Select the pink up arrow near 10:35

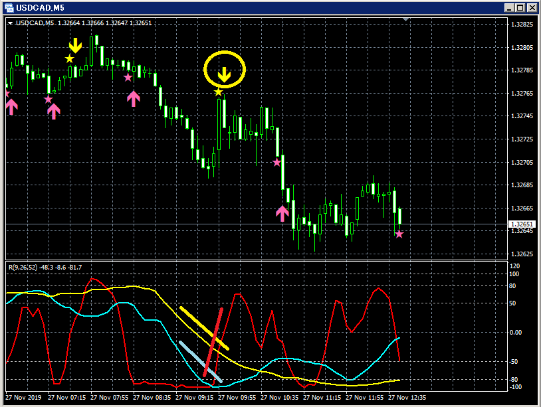click(x=282, y=214)
